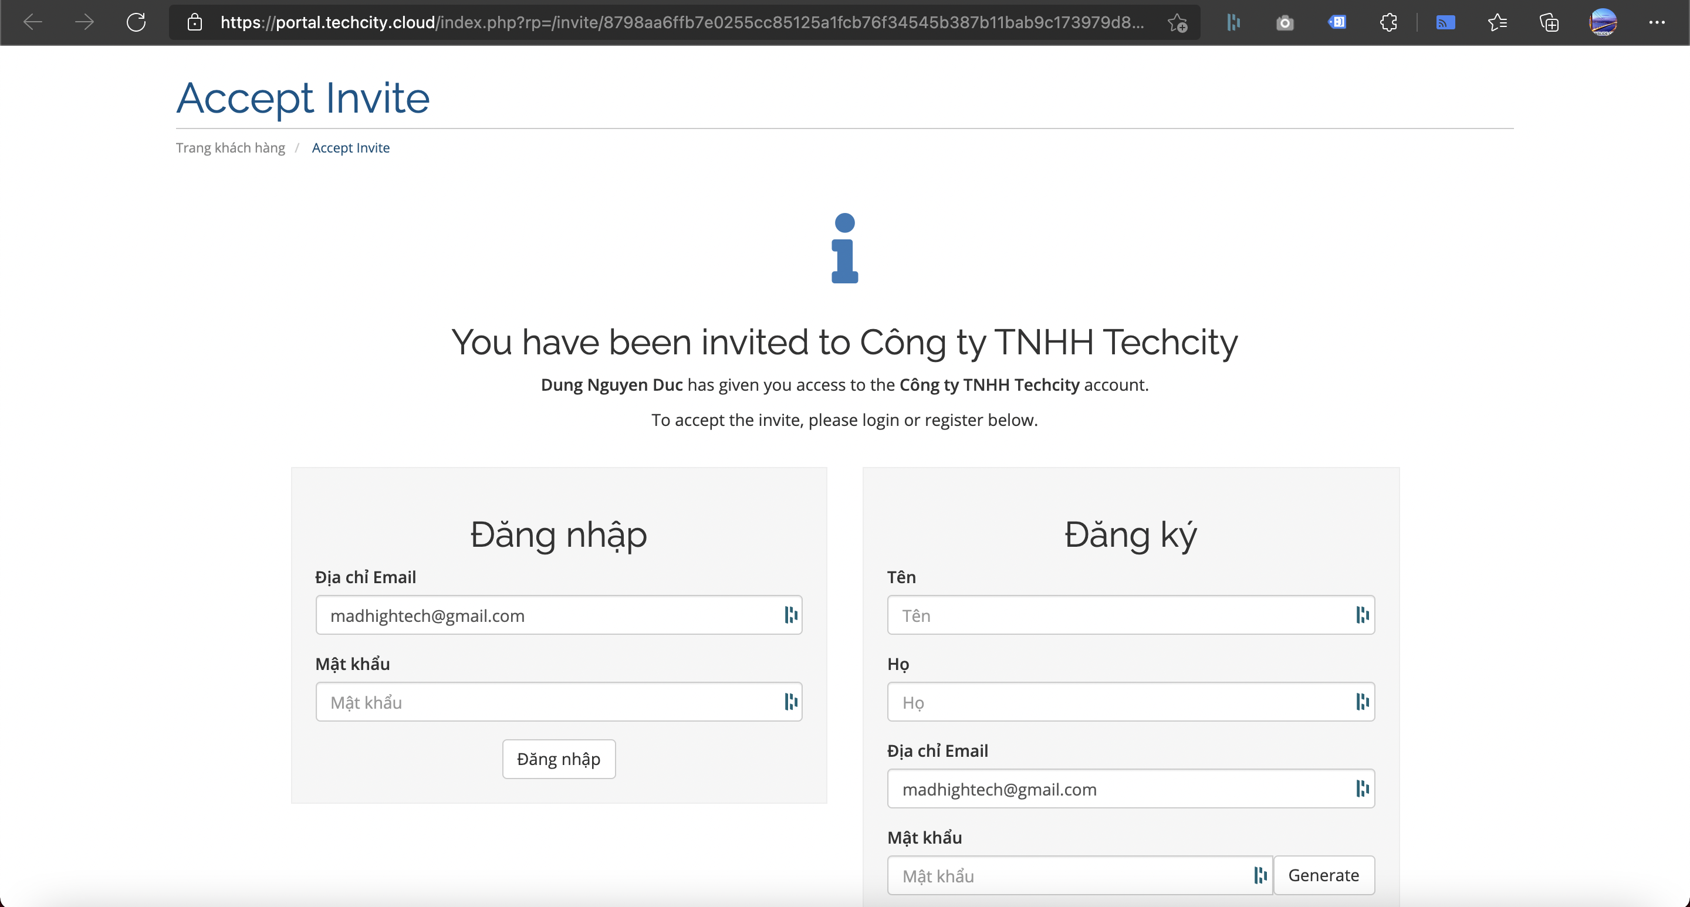
Task: Click autofill icon in register Mật khẩu field
Action: [1260, 875]
